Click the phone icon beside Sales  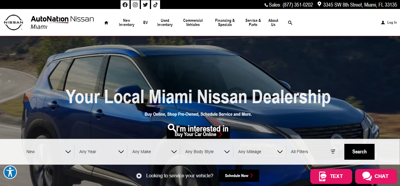point(266,5)
